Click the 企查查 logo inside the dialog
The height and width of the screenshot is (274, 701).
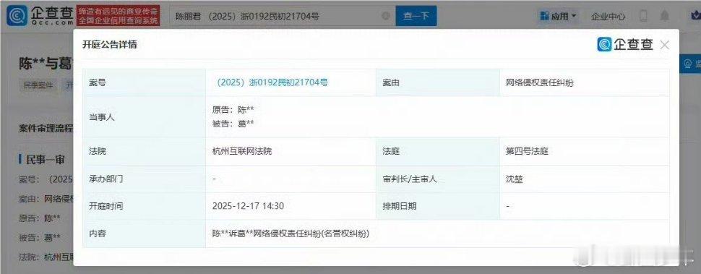(x=625, y=44)
